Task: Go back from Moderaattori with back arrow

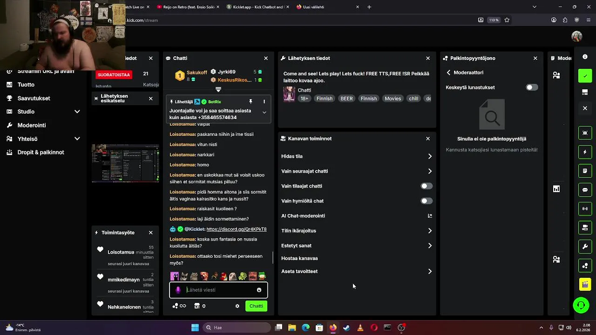Action: point(448,73)
